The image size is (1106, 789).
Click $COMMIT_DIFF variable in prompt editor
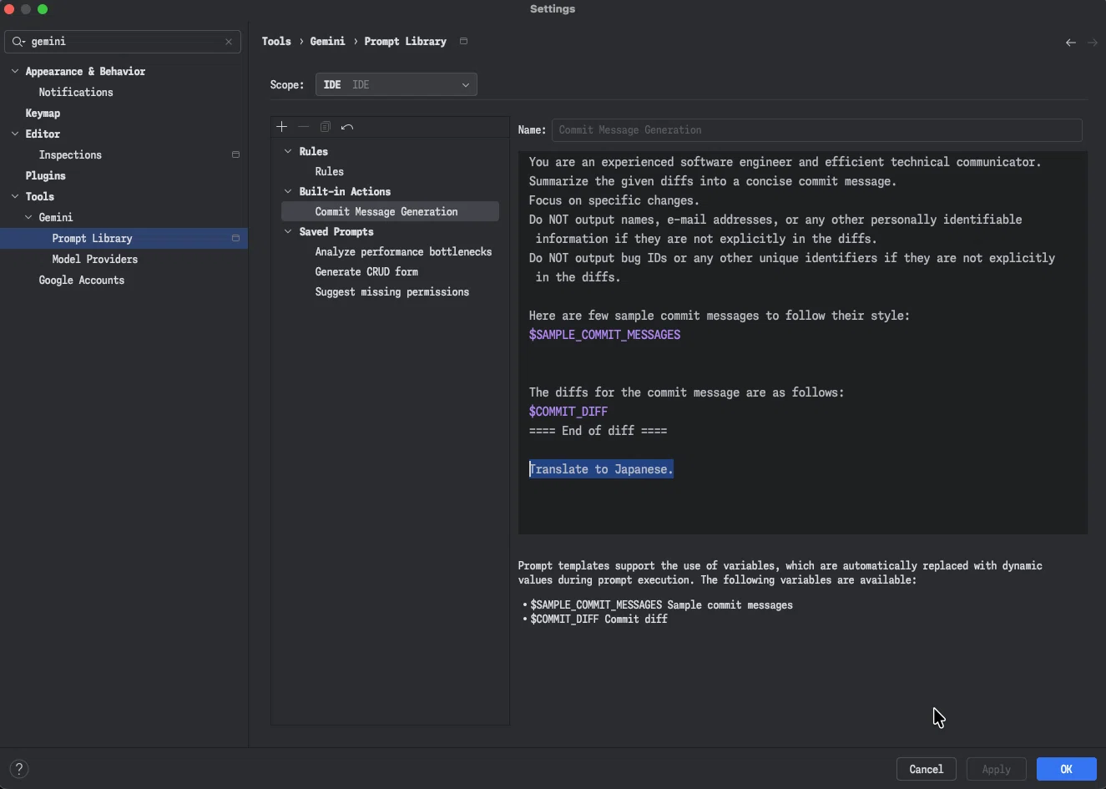click(568, 412)
